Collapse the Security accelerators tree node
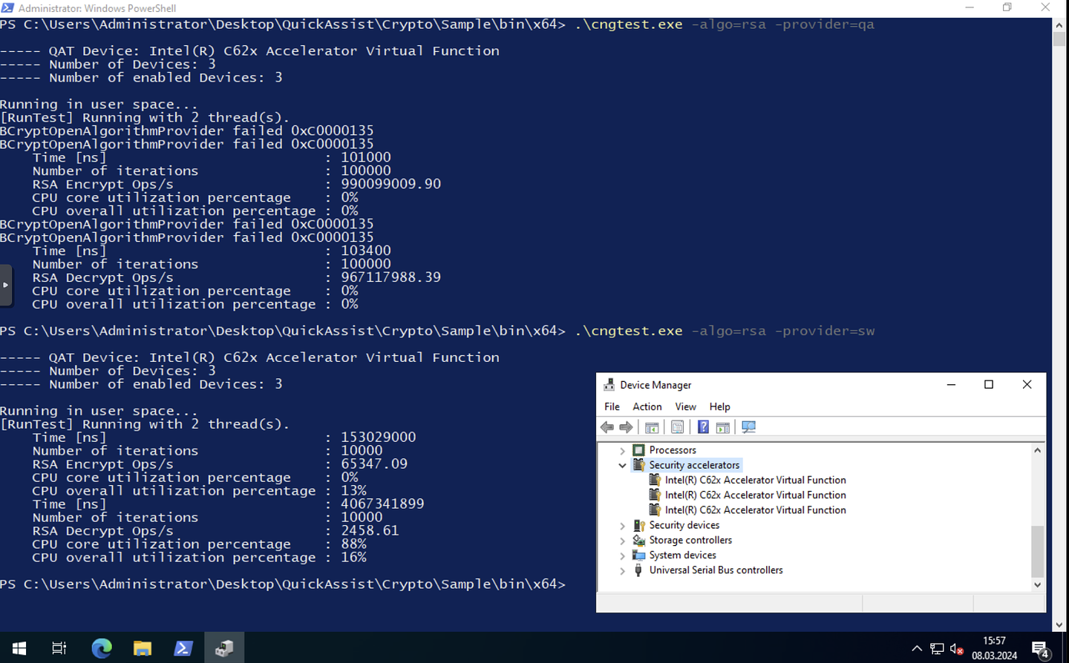Screen dimensions: 1069x663 click(622, 465)
